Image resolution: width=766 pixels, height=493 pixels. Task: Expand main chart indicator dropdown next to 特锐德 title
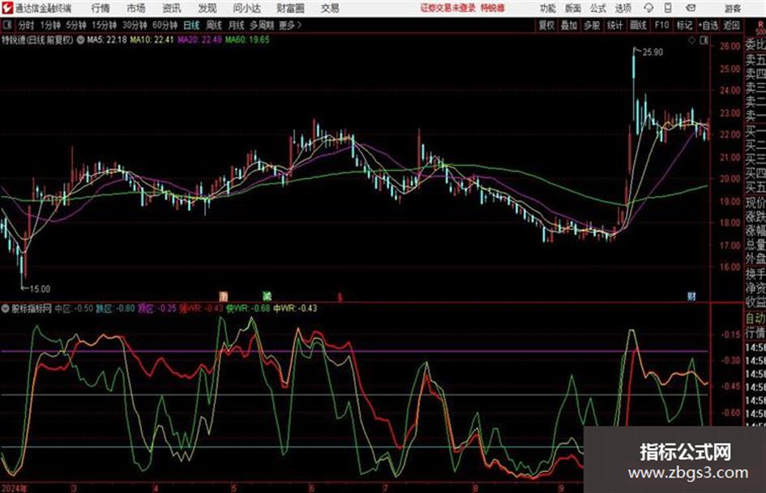point(80,40)
